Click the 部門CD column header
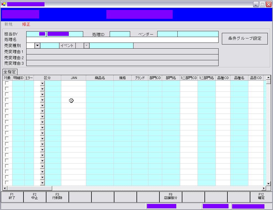Screen dimensions: 273x210 [155, 78]
